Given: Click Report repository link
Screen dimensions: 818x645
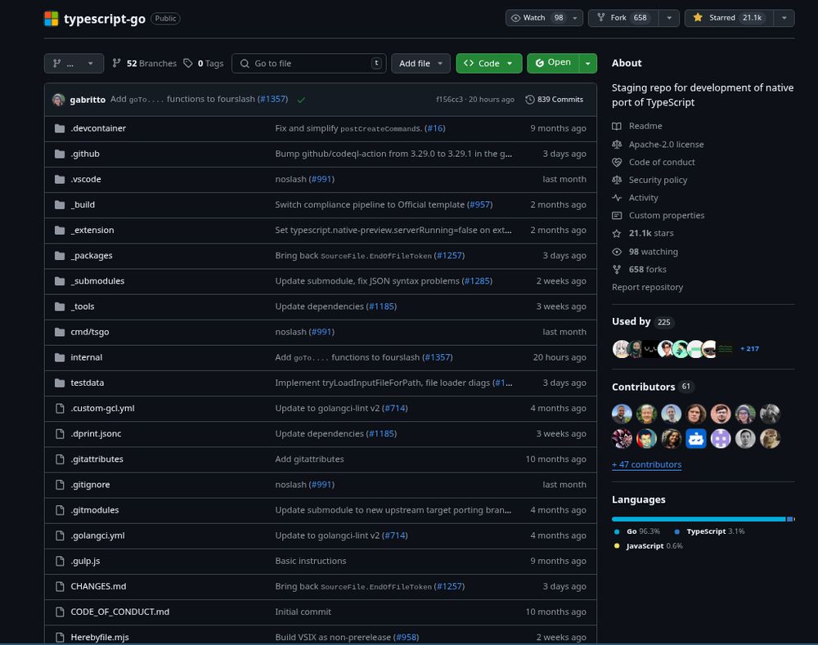Looking at the screenshot, I should (x=647, y=287).
